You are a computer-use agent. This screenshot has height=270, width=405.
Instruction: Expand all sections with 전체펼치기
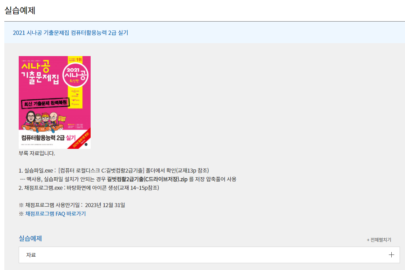point(379,240)
